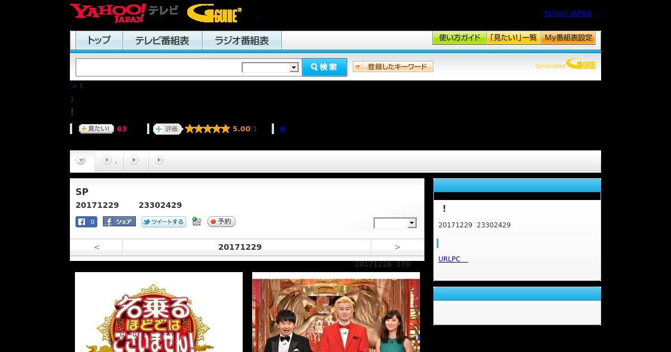Expand the dropdown beside the 予約 row
The width and height of the screenshot is (671, 352).
(395, 223)
